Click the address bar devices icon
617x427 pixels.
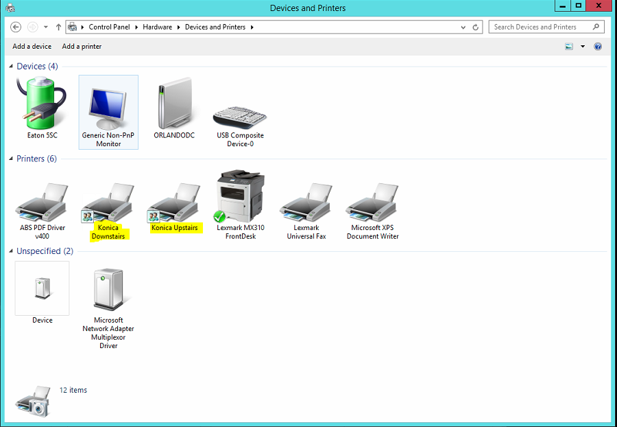click(73, 27)
